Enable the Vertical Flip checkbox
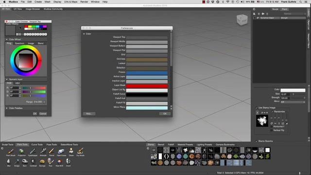This screenshot has height=175, width=311. tap(272, 130)
